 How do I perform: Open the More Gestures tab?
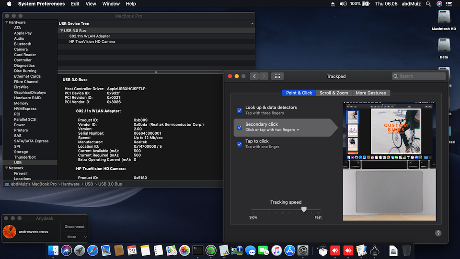tap(370, 93)
